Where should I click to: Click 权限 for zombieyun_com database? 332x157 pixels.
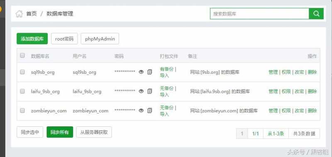click(286, 111)
